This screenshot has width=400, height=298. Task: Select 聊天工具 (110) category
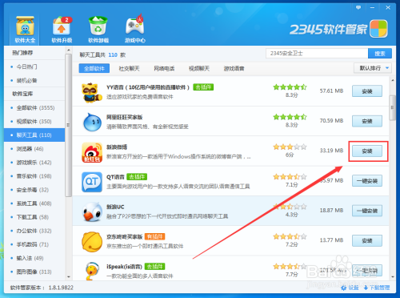point(34,135)
